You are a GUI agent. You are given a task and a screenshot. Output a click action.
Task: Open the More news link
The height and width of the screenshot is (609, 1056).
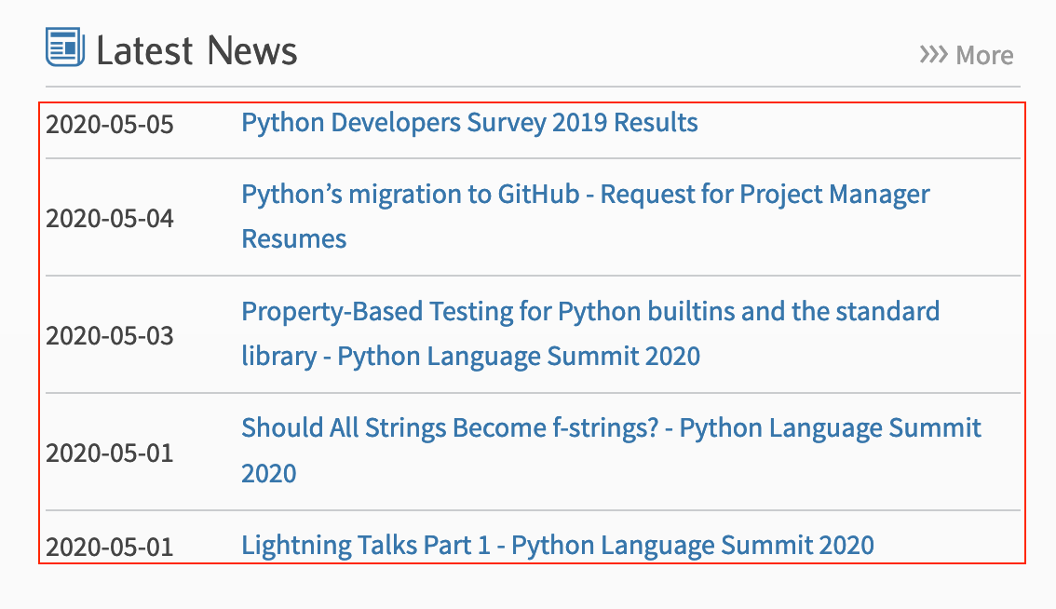point(983,56)
